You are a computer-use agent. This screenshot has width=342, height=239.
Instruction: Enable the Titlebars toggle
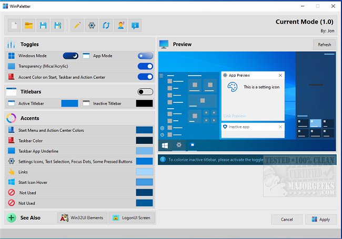click(145, 91)
